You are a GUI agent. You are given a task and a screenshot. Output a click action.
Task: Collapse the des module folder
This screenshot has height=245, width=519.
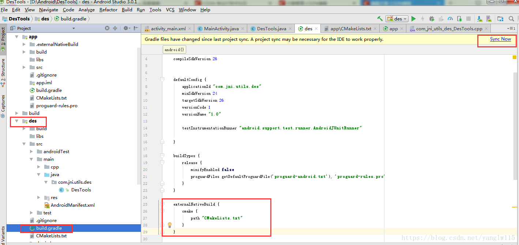(17, 121)
